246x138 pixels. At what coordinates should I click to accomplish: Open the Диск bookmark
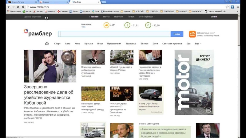coord(95,11)
